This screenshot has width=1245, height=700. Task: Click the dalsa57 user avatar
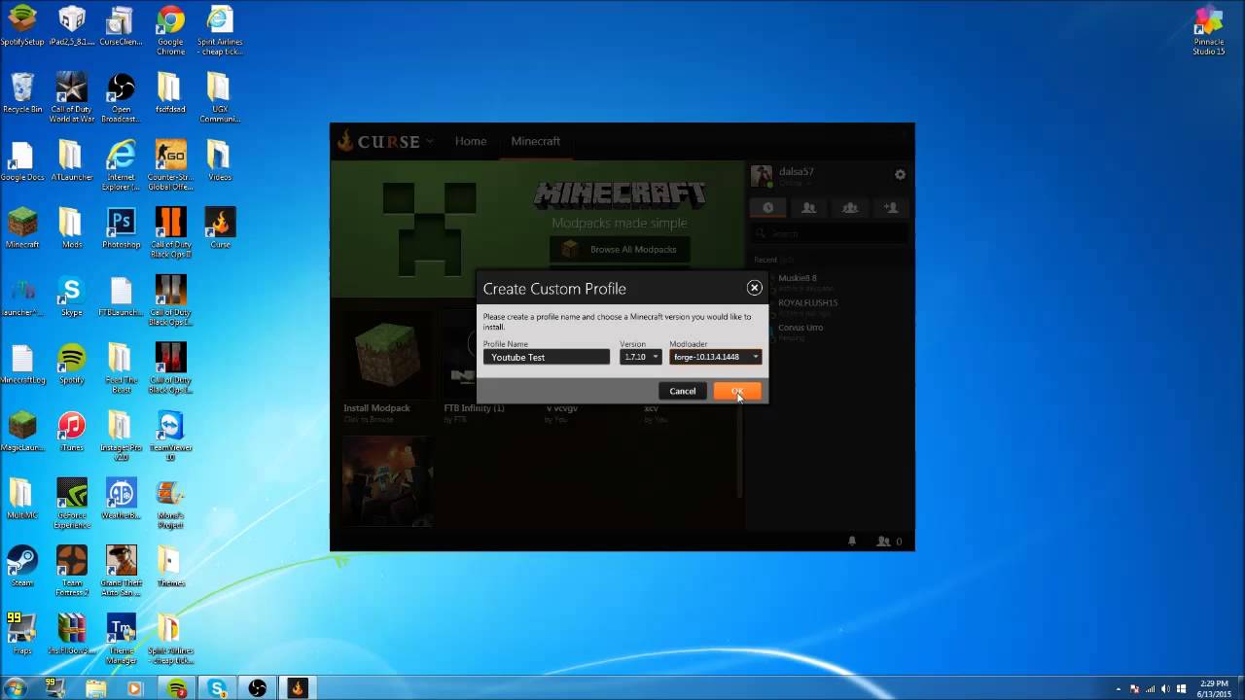pos(762,176)
